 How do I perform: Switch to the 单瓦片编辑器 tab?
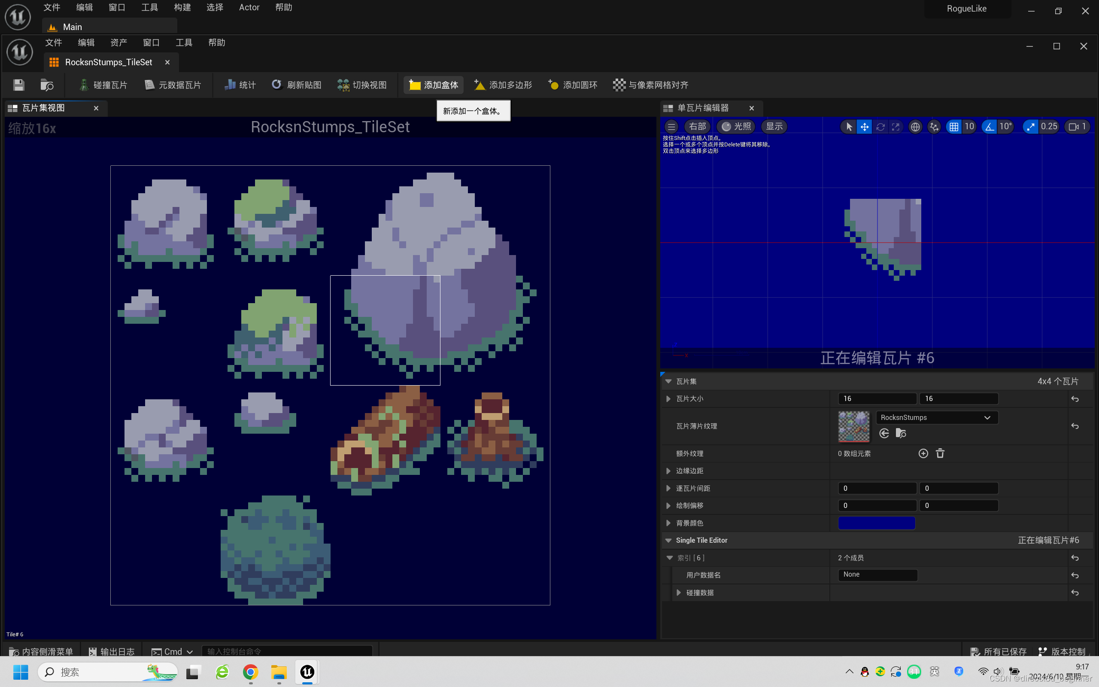702,108
